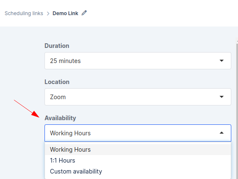
Task: Click the caret arrow in the Location field
Action: [x=222, y=97]
